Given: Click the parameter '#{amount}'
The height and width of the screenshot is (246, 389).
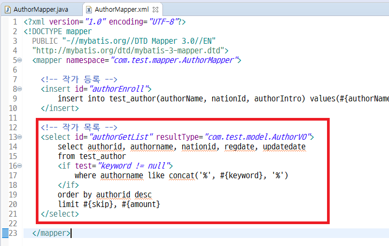Looking at the screenshot, I should 141,204.
